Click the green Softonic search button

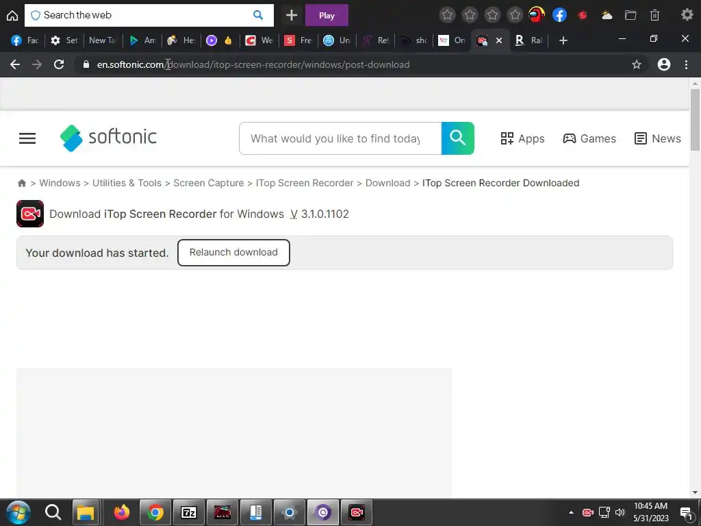point(458,138)
